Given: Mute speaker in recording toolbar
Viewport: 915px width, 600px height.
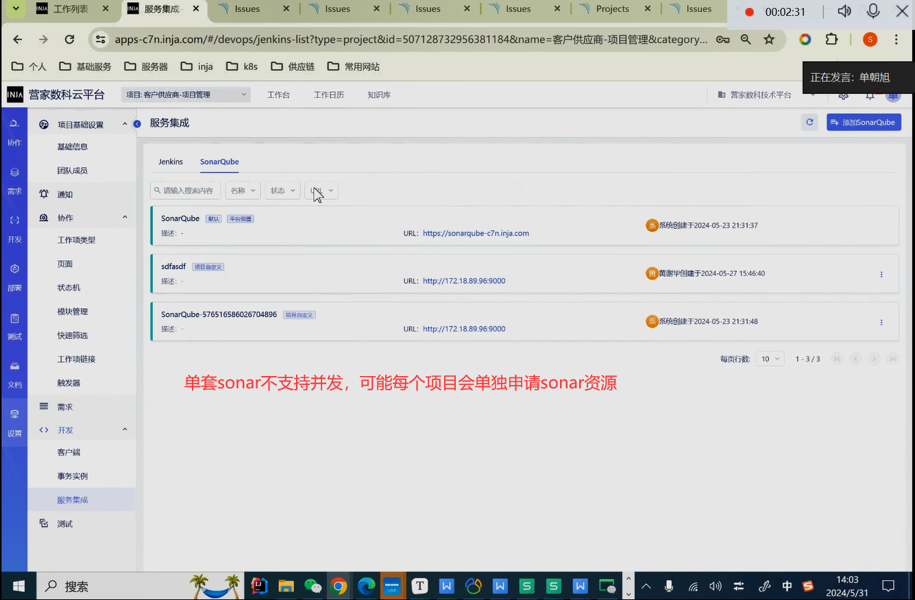Looking at the screenshot, I should tap(844, 12).
